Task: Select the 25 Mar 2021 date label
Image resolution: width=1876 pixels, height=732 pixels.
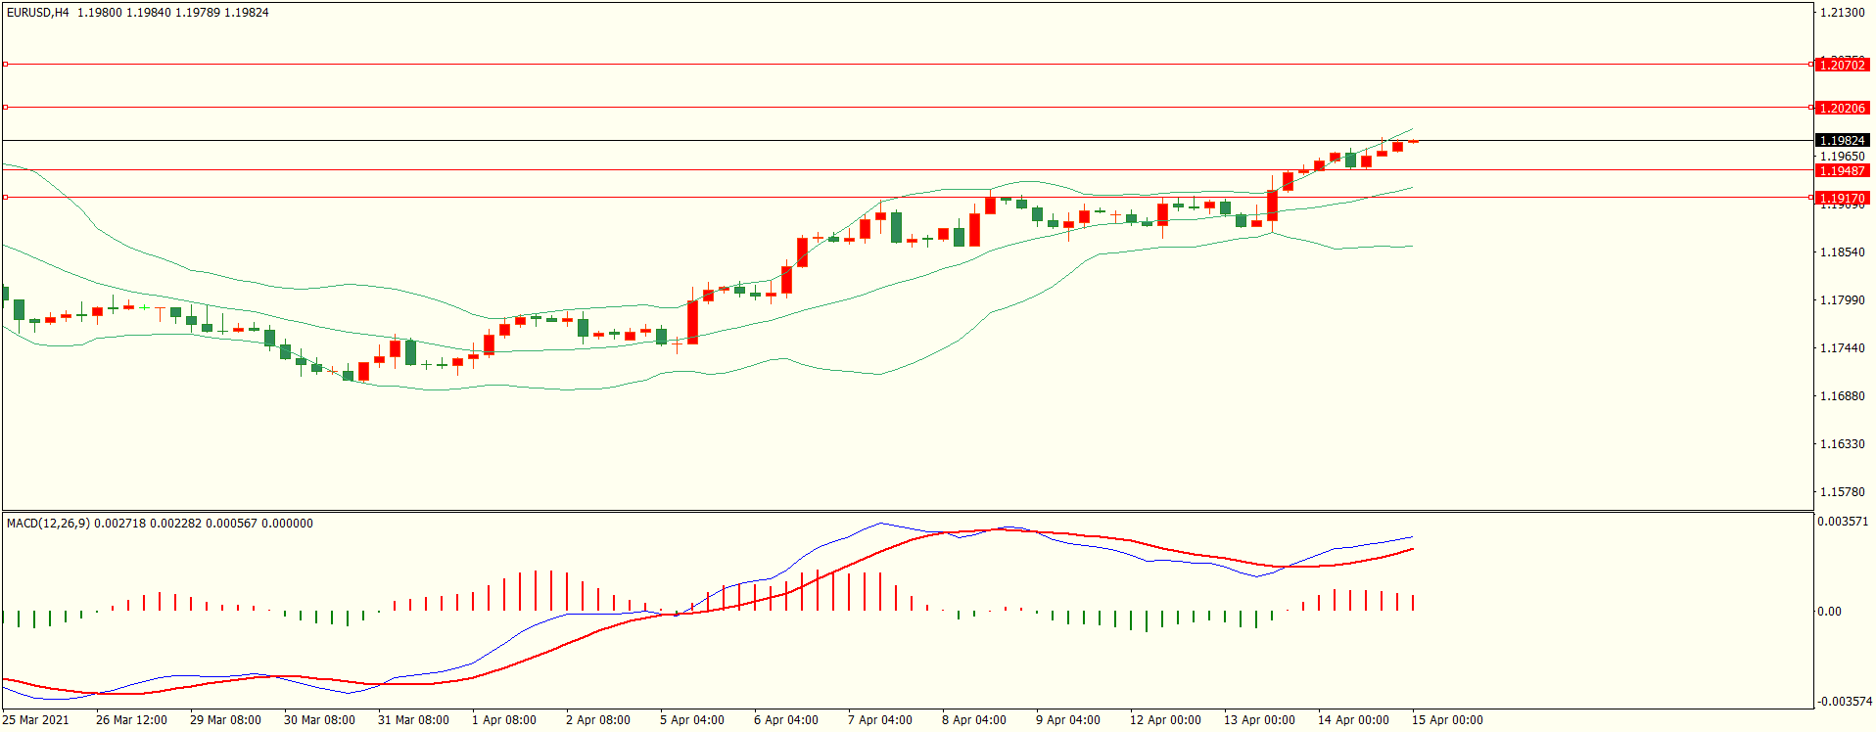Action: [x=36, y=720]
